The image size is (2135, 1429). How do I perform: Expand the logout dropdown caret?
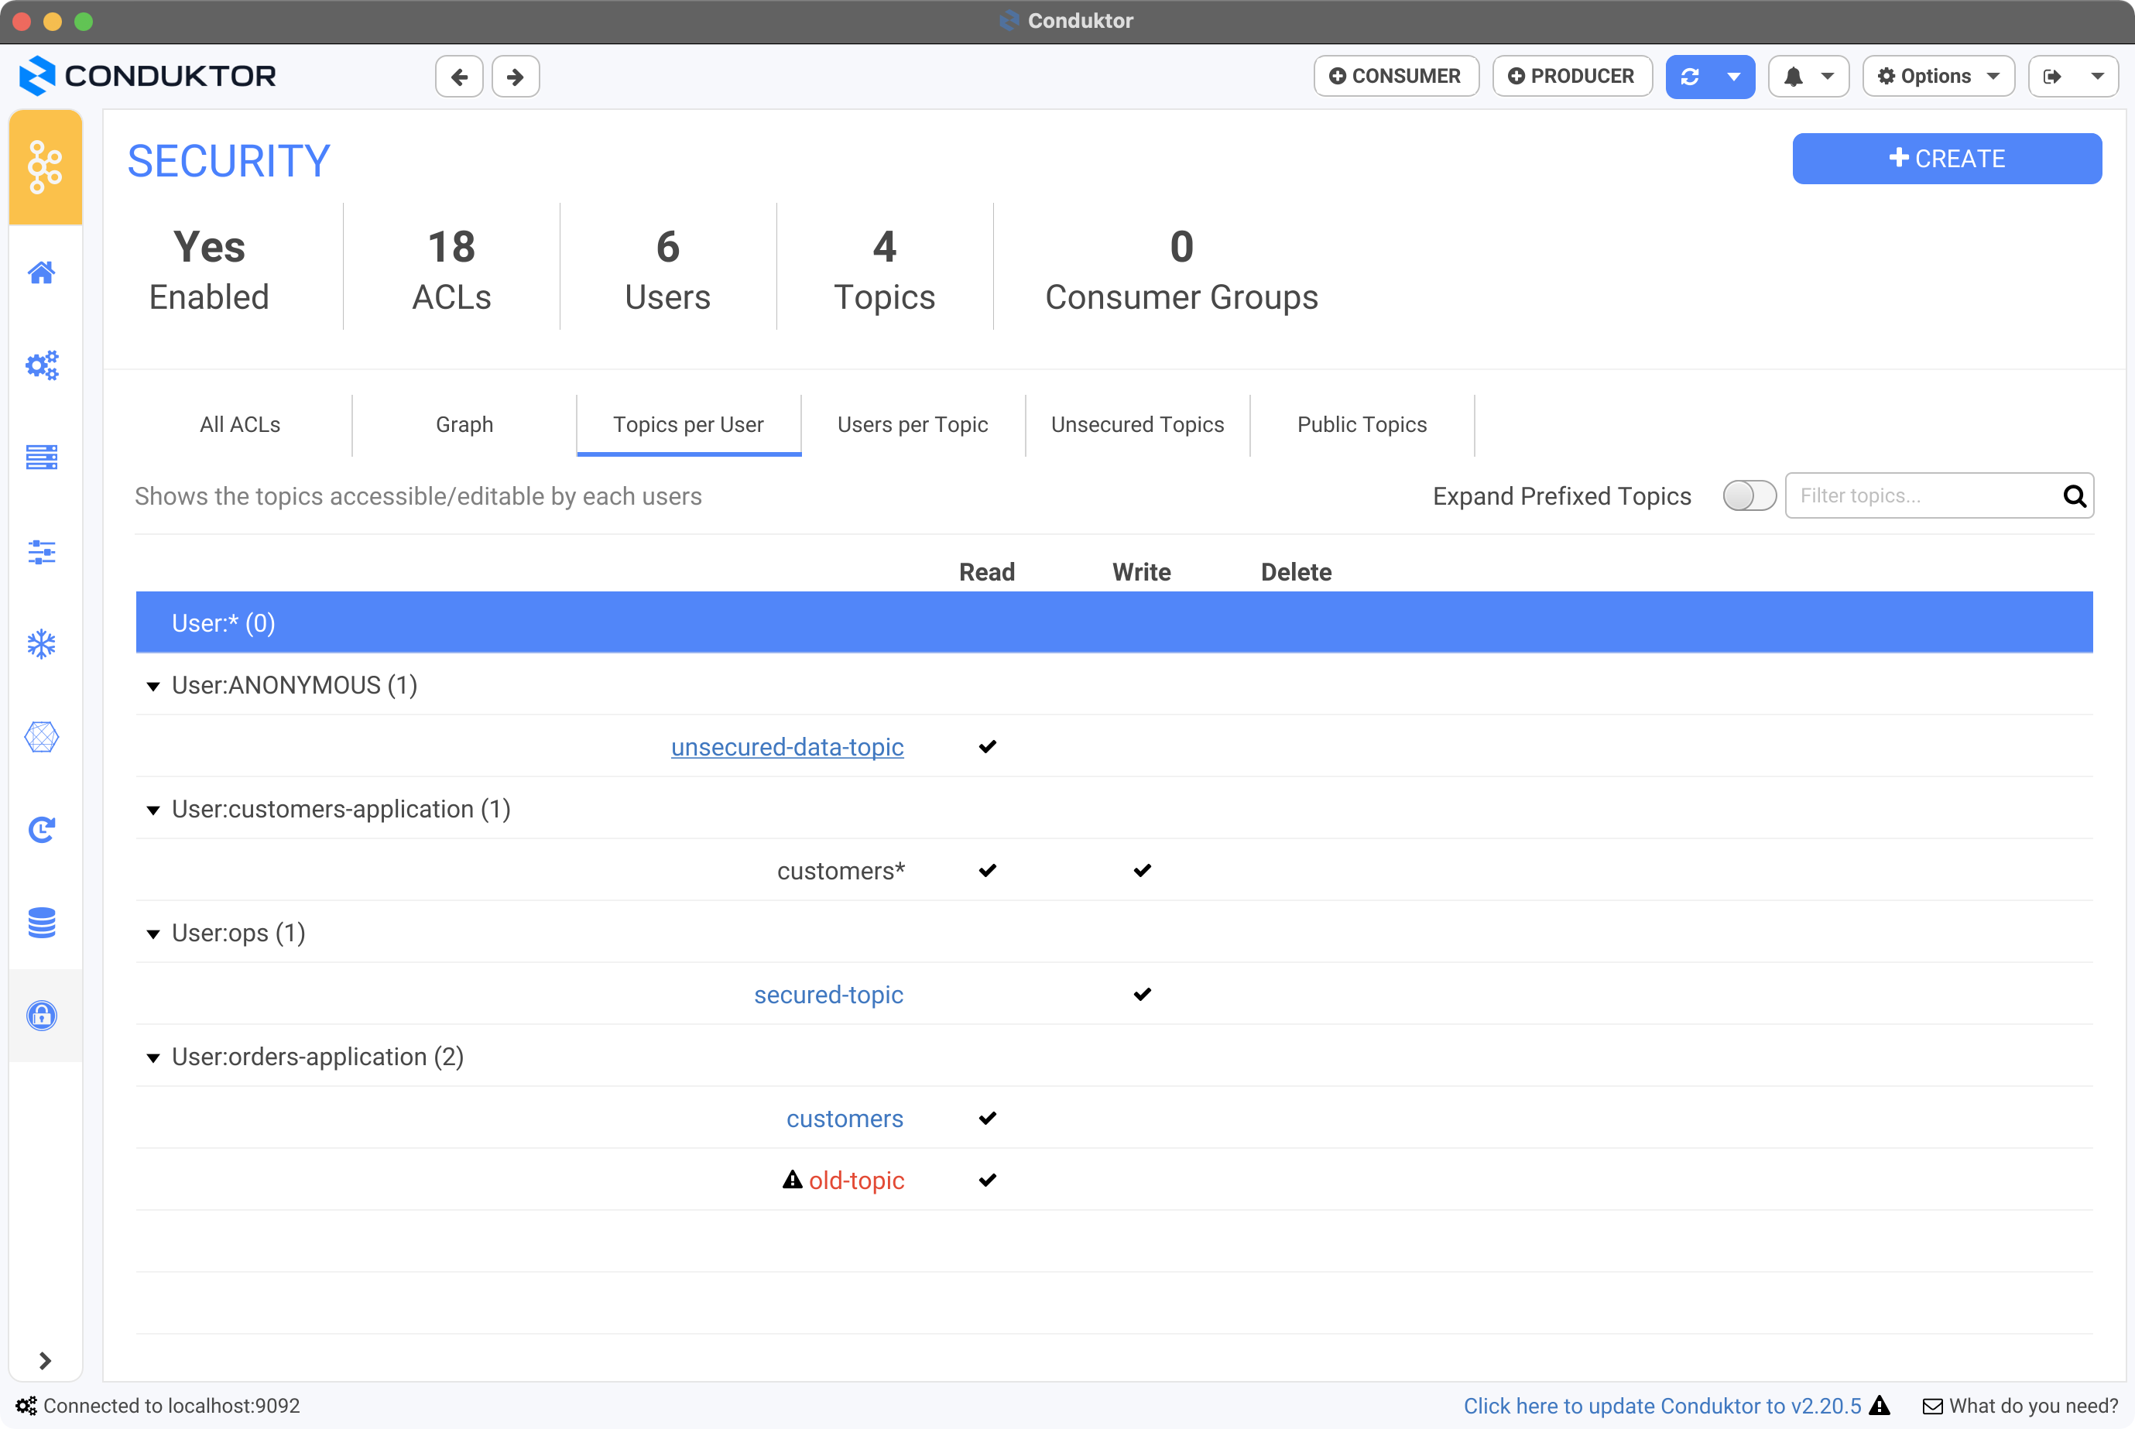click(x=2097, y=77)
